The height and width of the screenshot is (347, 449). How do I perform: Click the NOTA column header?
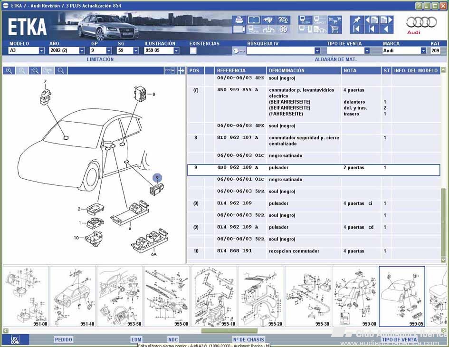(361, 70)
